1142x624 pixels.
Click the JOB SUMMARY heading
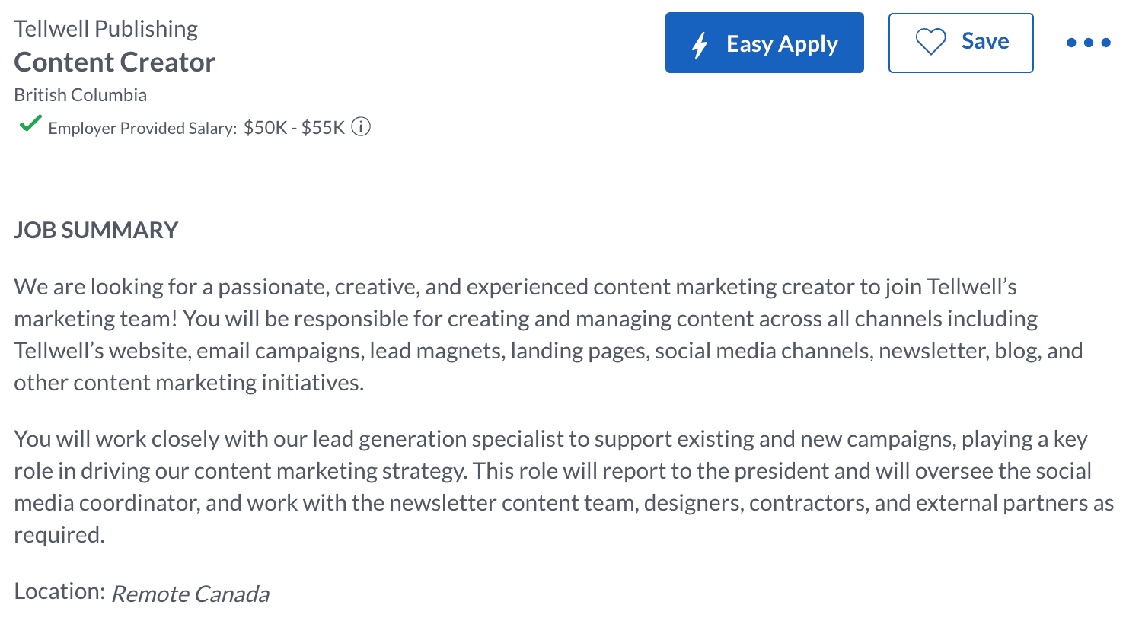[96, 230]
